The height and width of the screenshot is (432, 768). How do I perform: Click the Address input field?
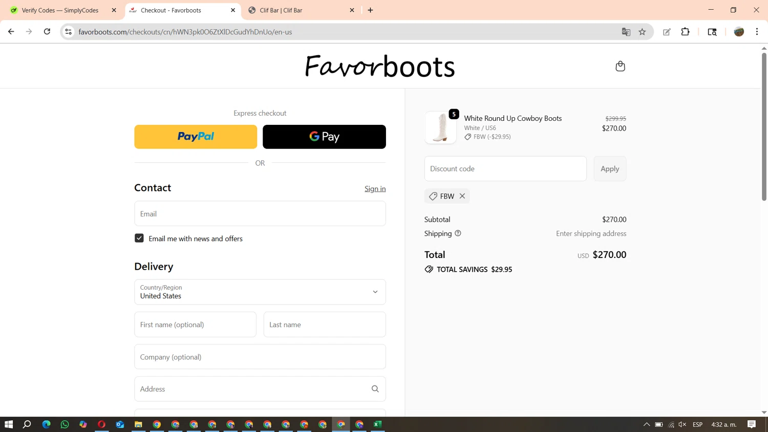[260, 389]
